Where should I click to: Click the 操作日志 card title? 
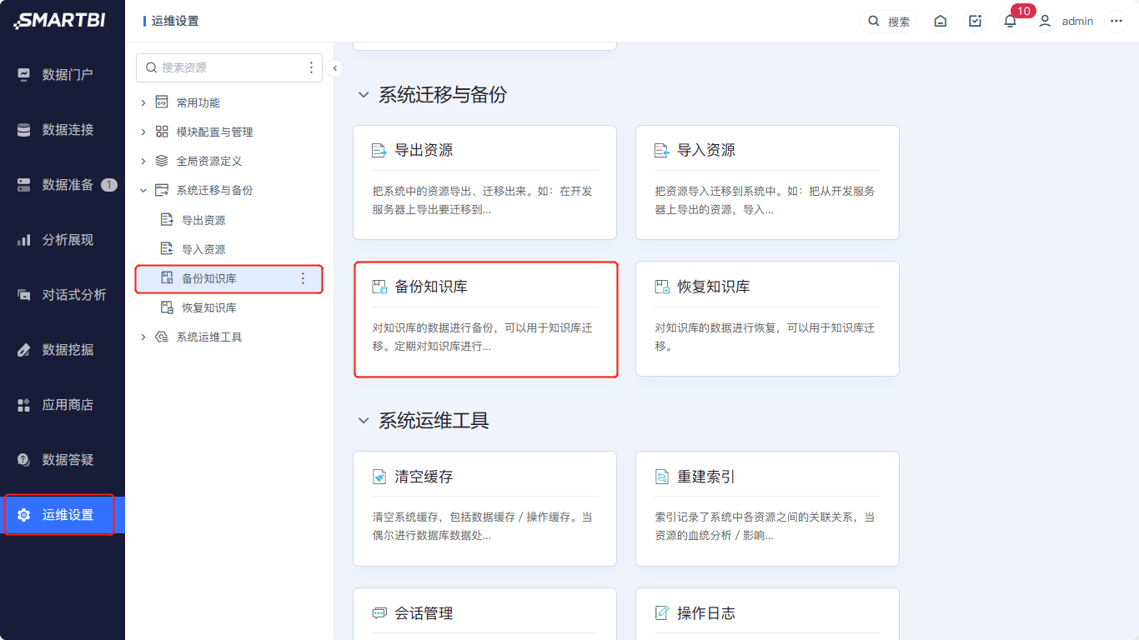[706, 613]
